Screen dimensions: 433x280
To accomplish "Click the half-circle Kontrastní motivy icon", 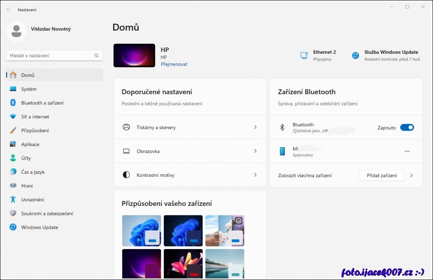I will click(126, 175).
